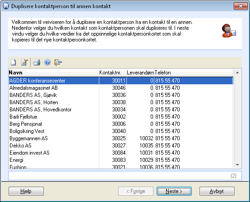This screenshot has width=250, height=202.
Task: Select the Almedalsmagasinet AB row
Action: click(121, 88)
